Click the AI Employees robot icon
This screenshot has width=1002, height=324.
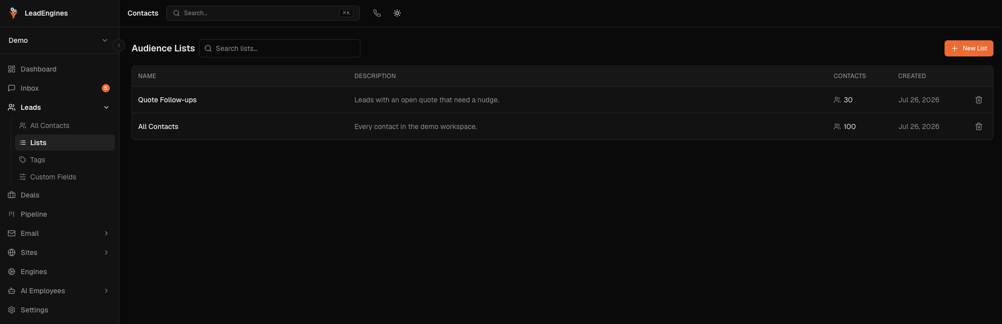[x=12, y=291]
